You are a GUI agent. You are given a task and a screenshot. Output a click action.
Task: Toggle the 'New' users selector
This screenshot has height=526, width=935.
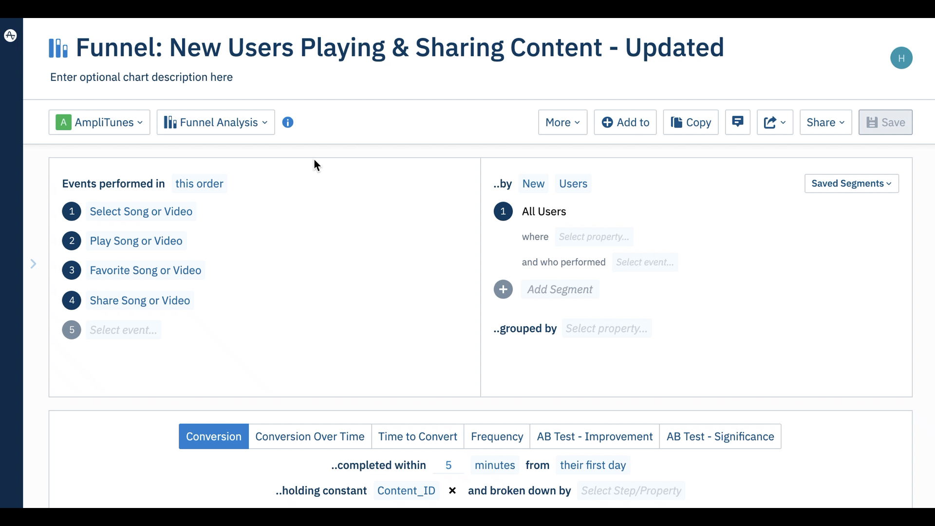tap(533, 184)
